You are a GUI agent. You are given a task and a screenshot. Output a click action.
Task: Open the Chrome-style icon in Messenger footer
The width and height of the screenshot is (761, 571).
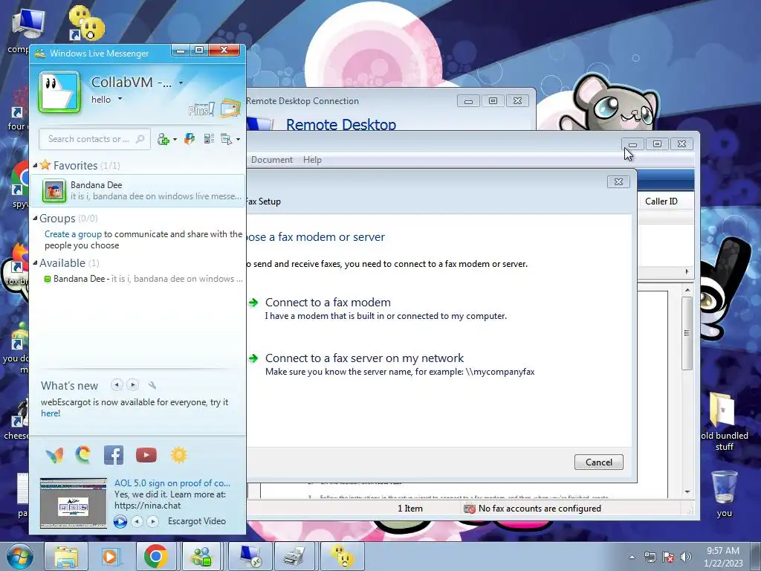83,455
